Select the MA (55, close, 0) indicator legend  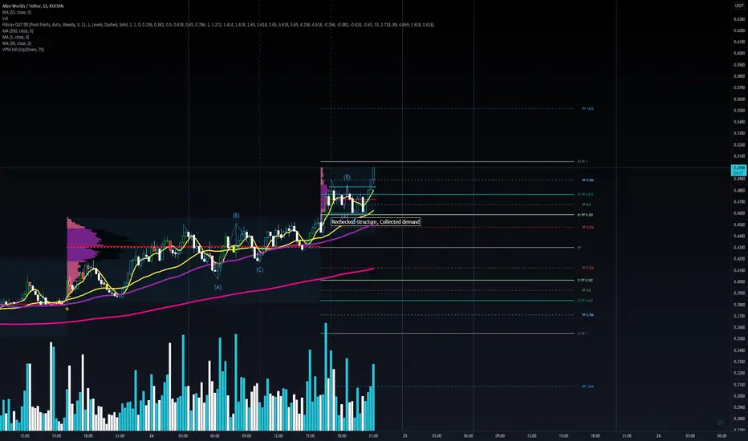pyautogui.click(x=17, y=12)
